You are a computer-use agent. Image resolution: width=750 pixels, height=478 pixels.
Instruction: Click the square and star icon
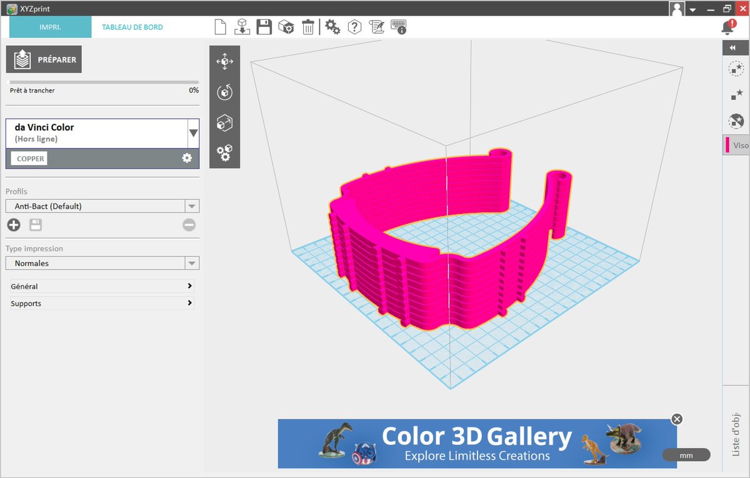click(x=736, y=95)
